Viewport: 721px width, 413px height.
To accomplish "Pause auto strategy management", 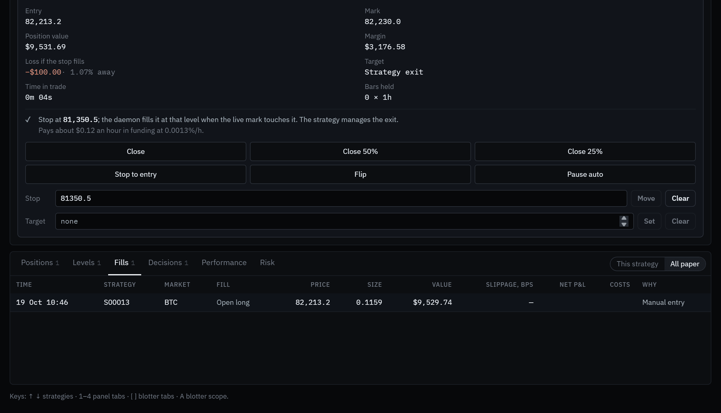I will pos(585,174).
